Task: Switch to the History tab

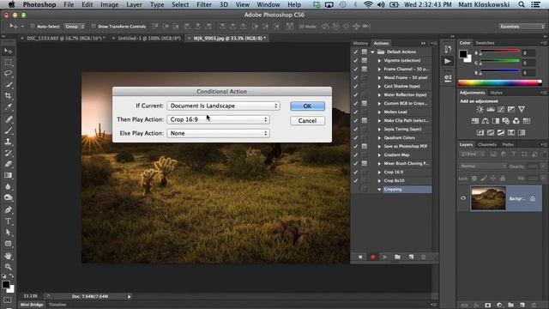Action: 360,43
